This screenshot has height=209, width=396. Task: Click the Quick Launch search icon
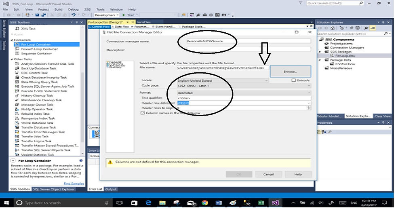[361, 3]
